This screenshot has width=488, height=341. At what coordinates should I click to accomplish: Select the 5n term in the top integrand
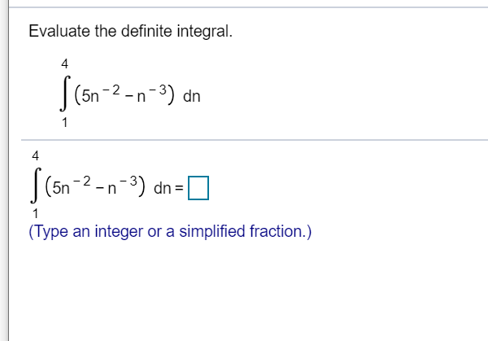tap(85, 97)
